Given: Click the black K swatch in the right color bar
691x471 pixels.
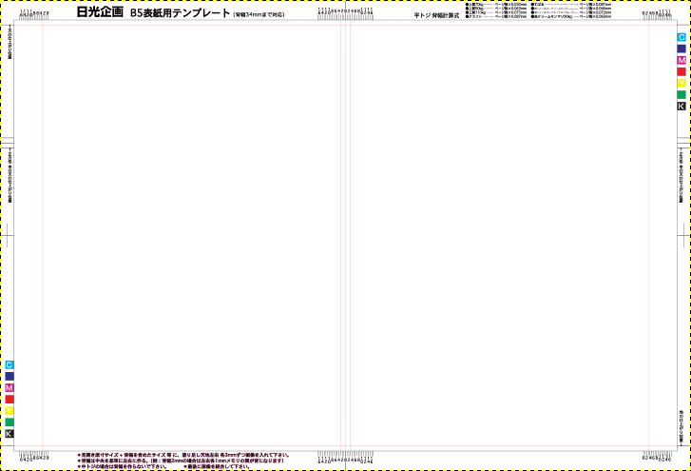Looking at the screenshot, I should [x=681, y=106].
